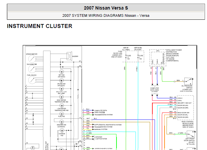
Task: Click the speedometer gauge dial symbol
Action: click(32, 59)
